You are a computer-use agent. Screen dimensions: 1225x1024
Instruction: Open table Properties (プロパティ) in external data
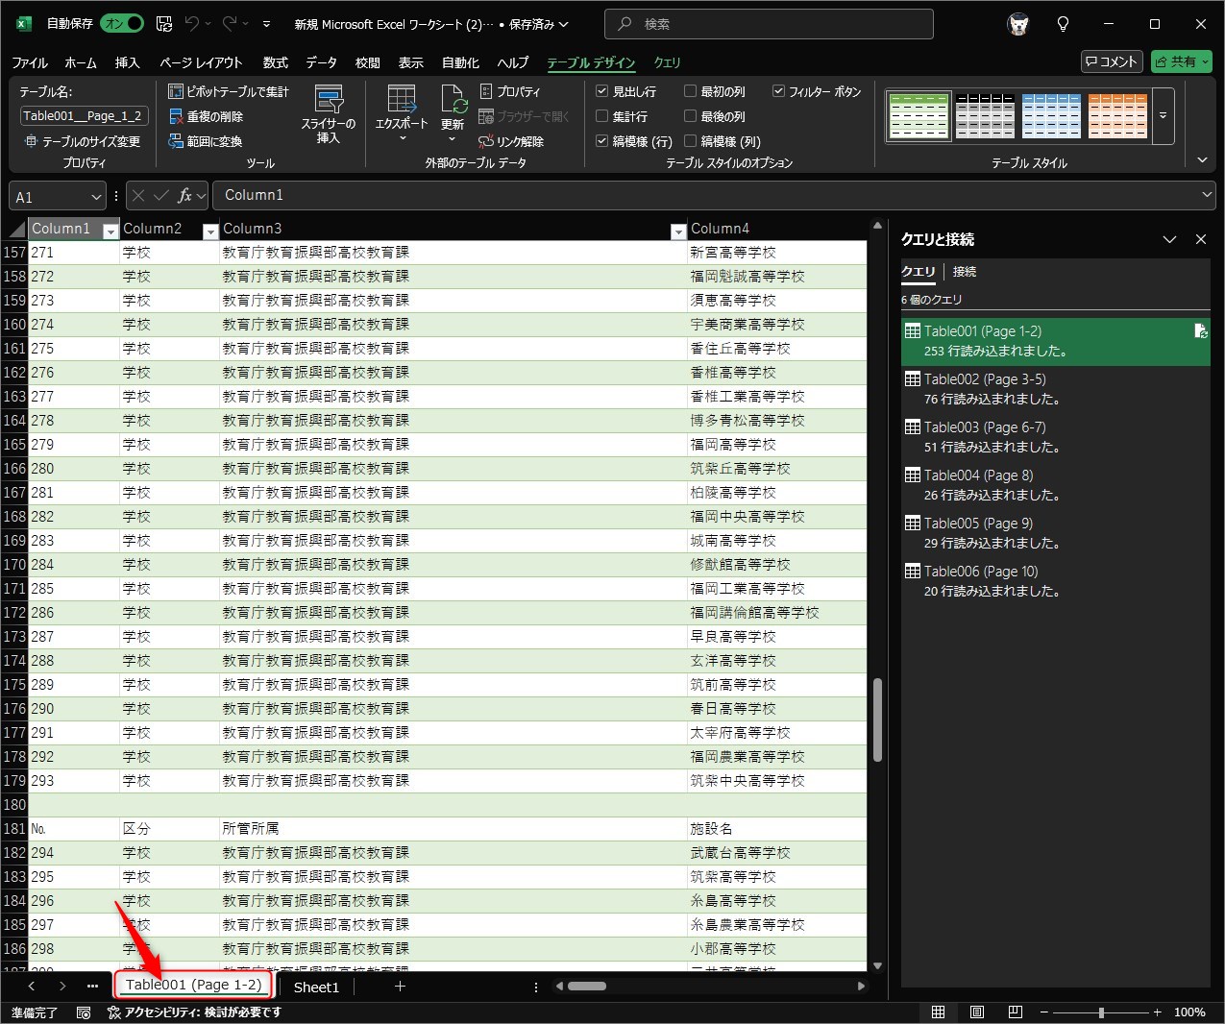(x=486, y=91)
